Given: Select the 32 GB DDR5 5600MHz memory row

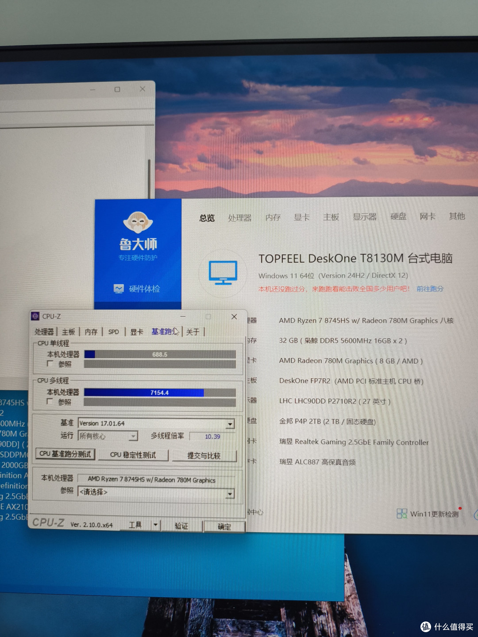Looking at the screenshot, I should pos(343,341).
